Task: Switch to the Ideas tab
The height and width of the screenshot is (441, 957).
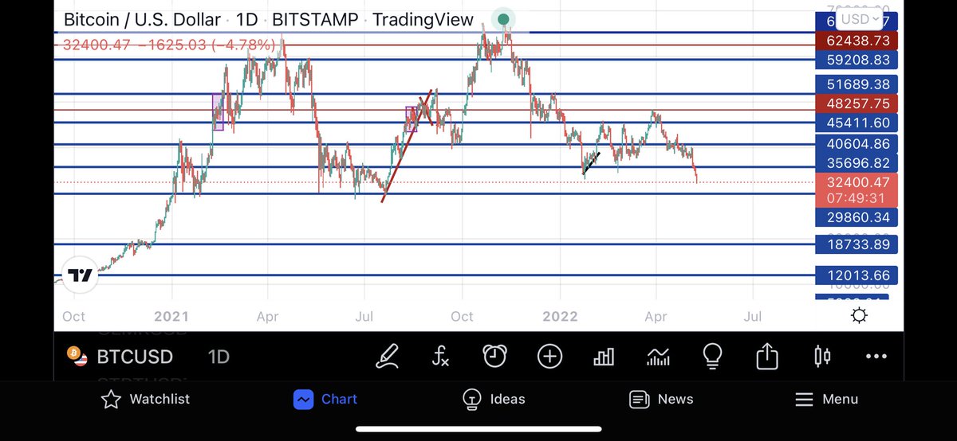Action: pos(494,399)
